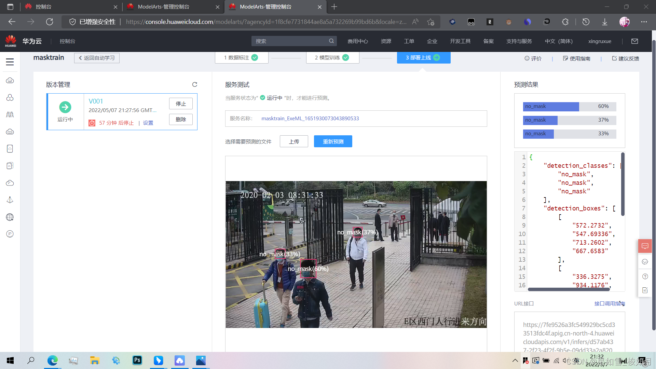Viewport: 656px width, 369px height.
Task: Open 企业 menu
Action: pyautogui.click(x=432, y=41)
